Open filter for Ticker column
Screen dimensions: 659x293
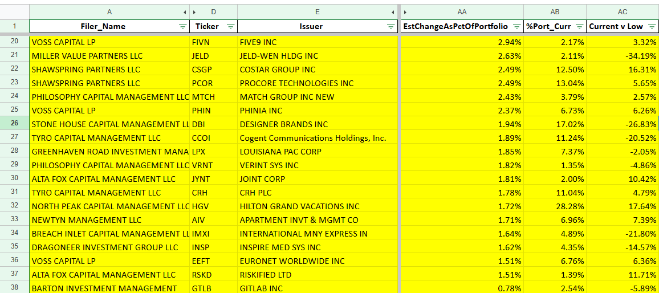(231, 26)
